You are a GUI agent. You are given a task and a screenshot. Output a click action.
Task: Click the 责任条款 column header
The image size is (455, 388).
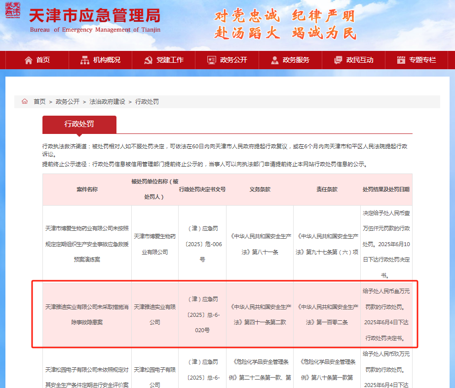tap(327, 189)
